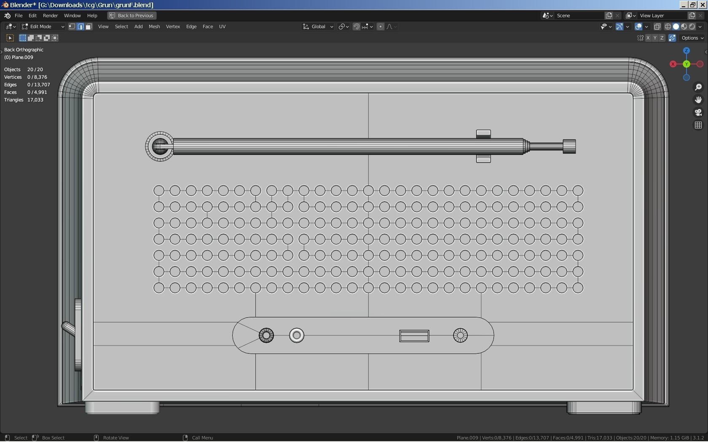Toggle proportional editing
The height and width of the screenshot is (442, 708).
[x=381, y=27]
